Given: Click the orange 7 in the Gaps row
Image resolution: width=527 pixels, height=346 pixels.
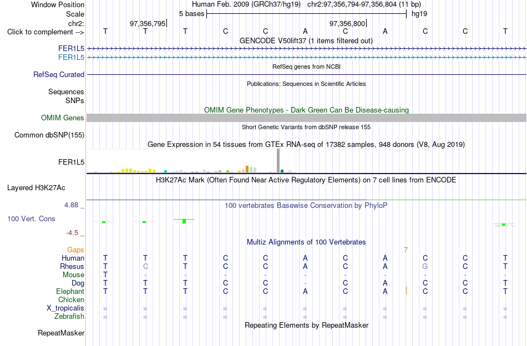Looking at the screenshot, I should click(406, 250).
